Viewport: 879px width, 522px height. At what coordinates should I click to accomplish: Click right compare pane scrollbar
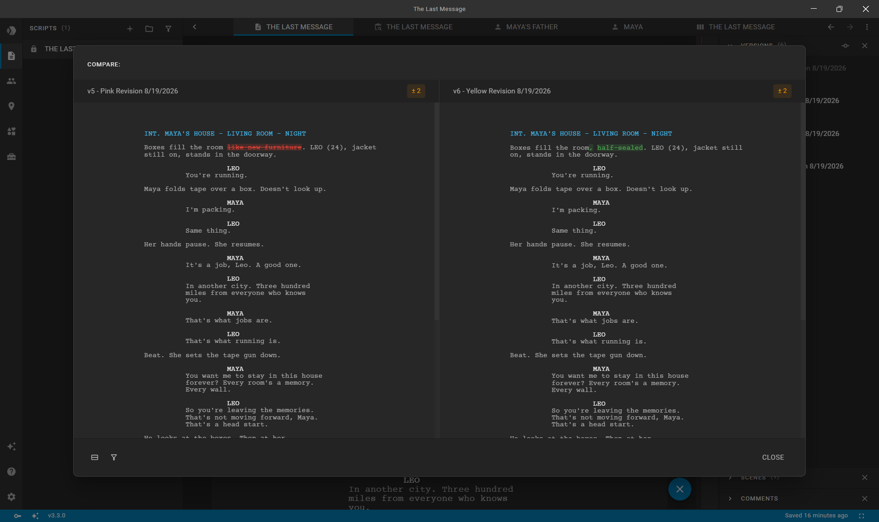coord(803,212)
